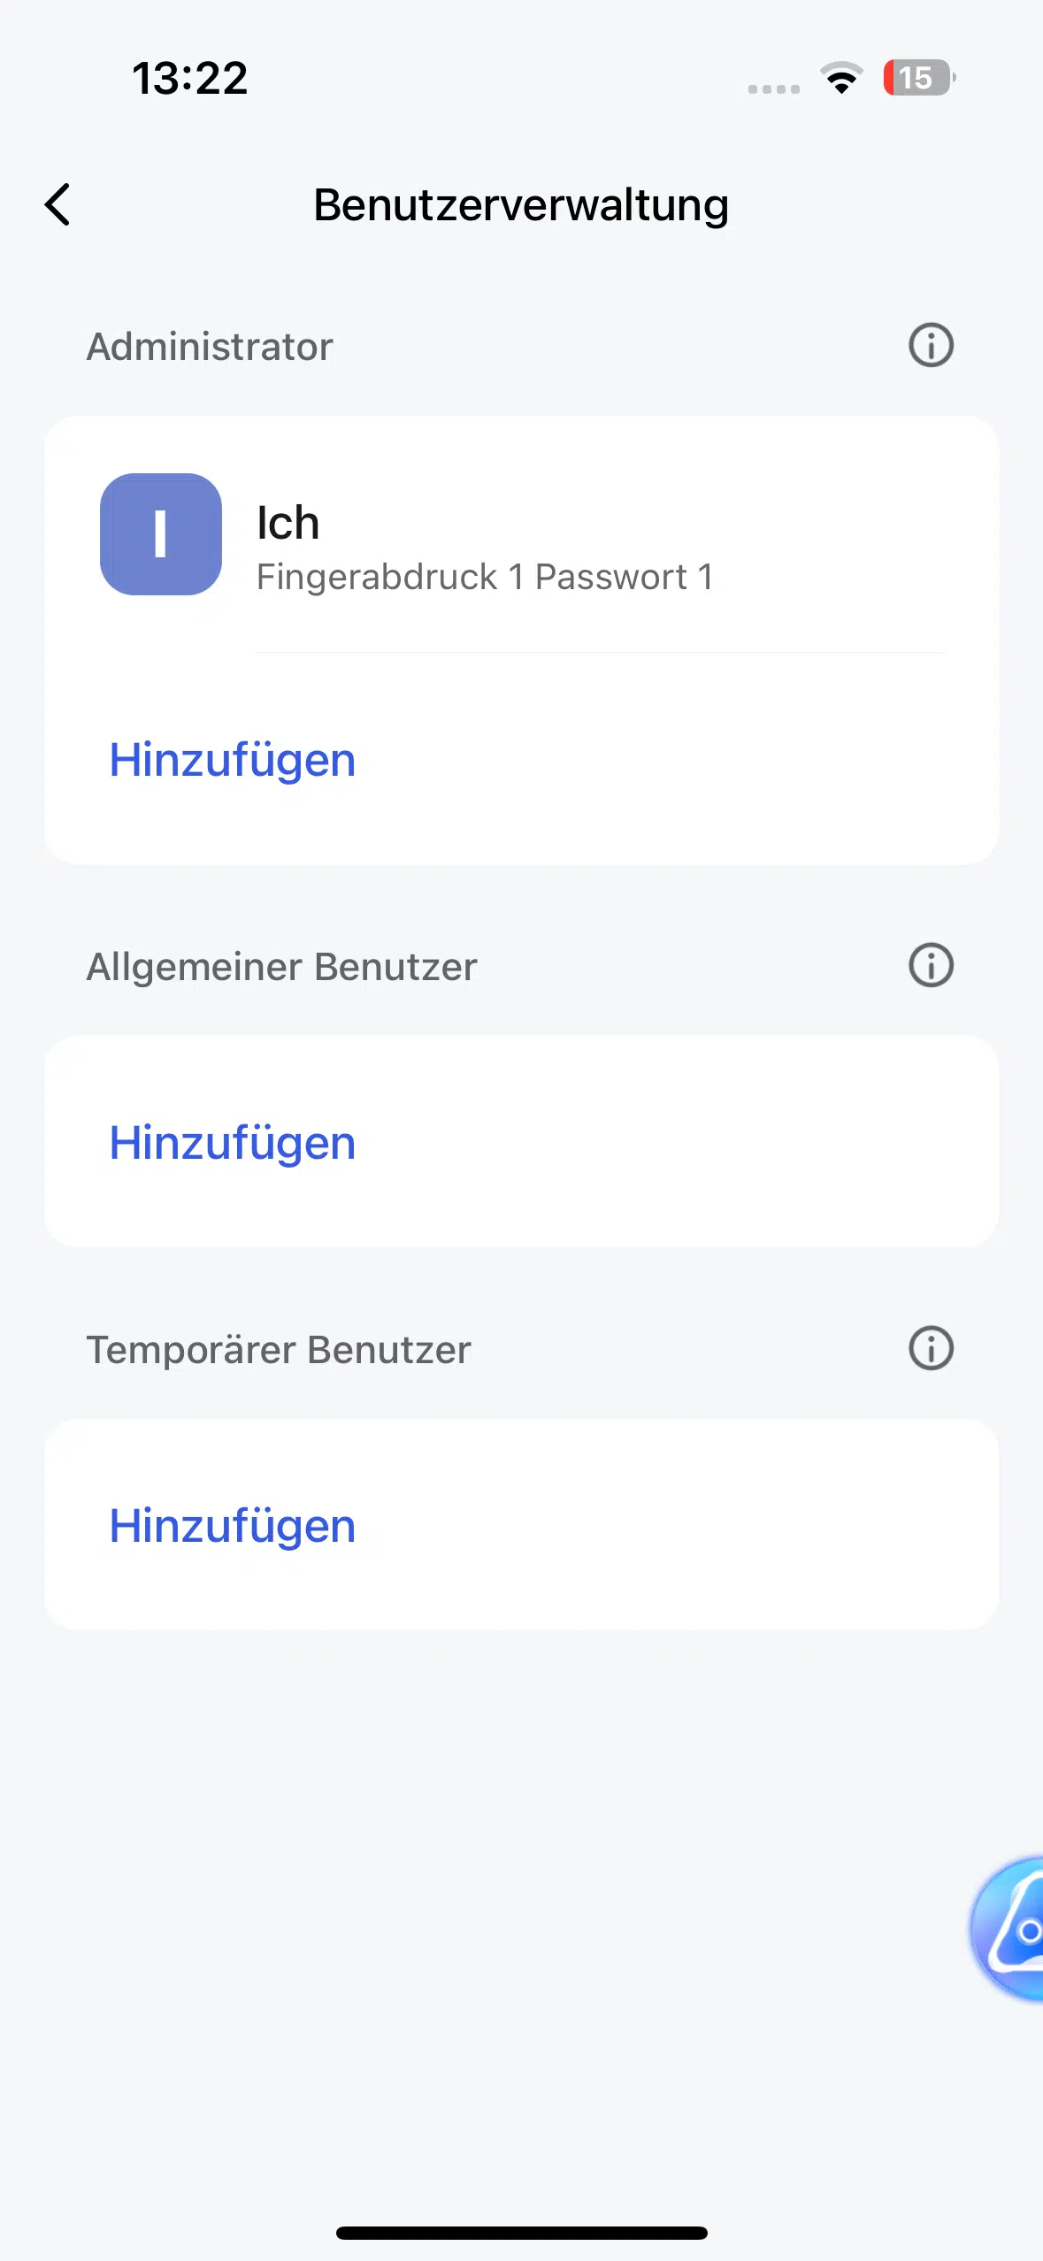Tap the battery indicator showing 15
The height and width of the screenshot is (2261, 1043).
pyautogui.click(x=919, y=78)
